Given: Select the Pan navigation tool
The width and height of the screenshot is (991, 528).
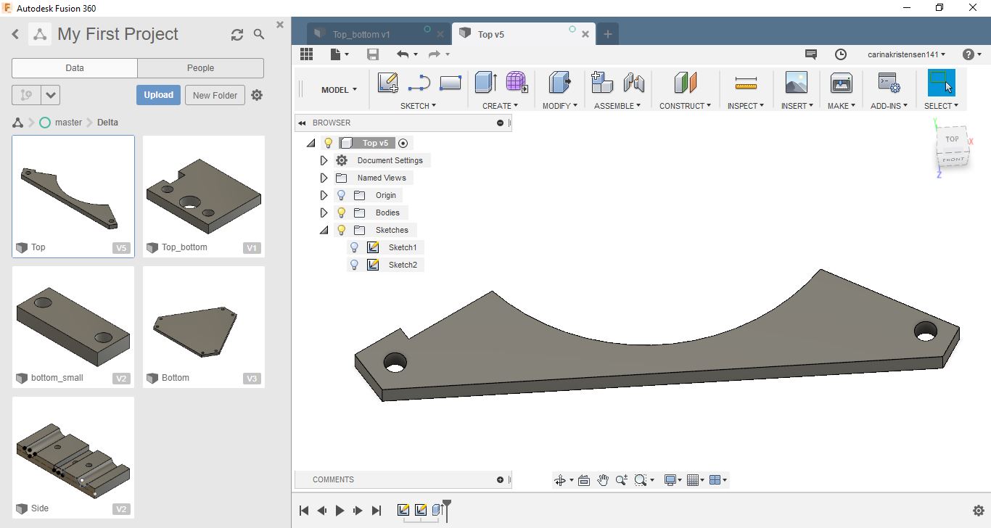Looking at the screenshot, I should (x=602, y=480).
